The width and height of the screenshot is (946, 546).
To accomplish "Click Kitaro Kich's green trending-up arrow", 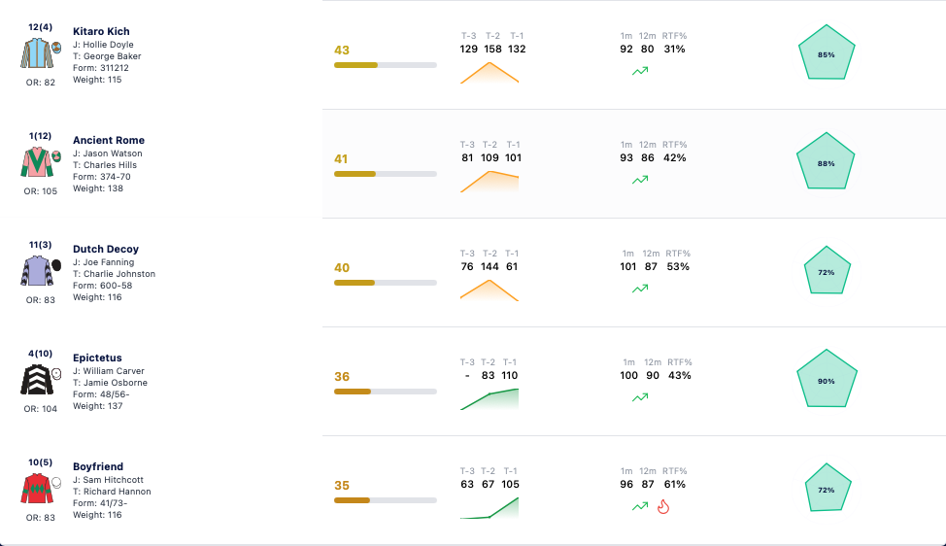I will [640, 71].
